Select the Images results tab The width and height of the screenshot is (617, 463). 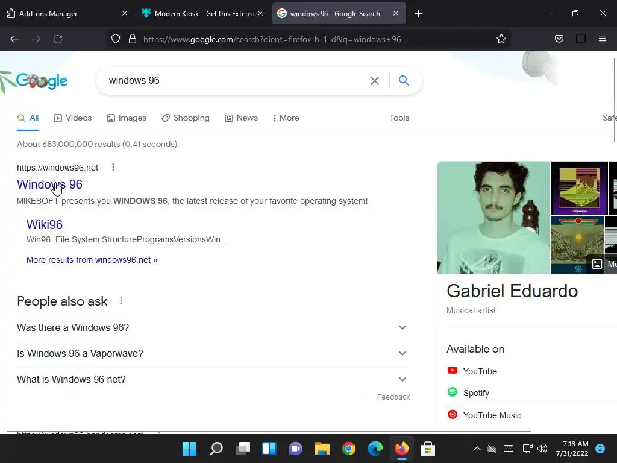pos(127,118)
